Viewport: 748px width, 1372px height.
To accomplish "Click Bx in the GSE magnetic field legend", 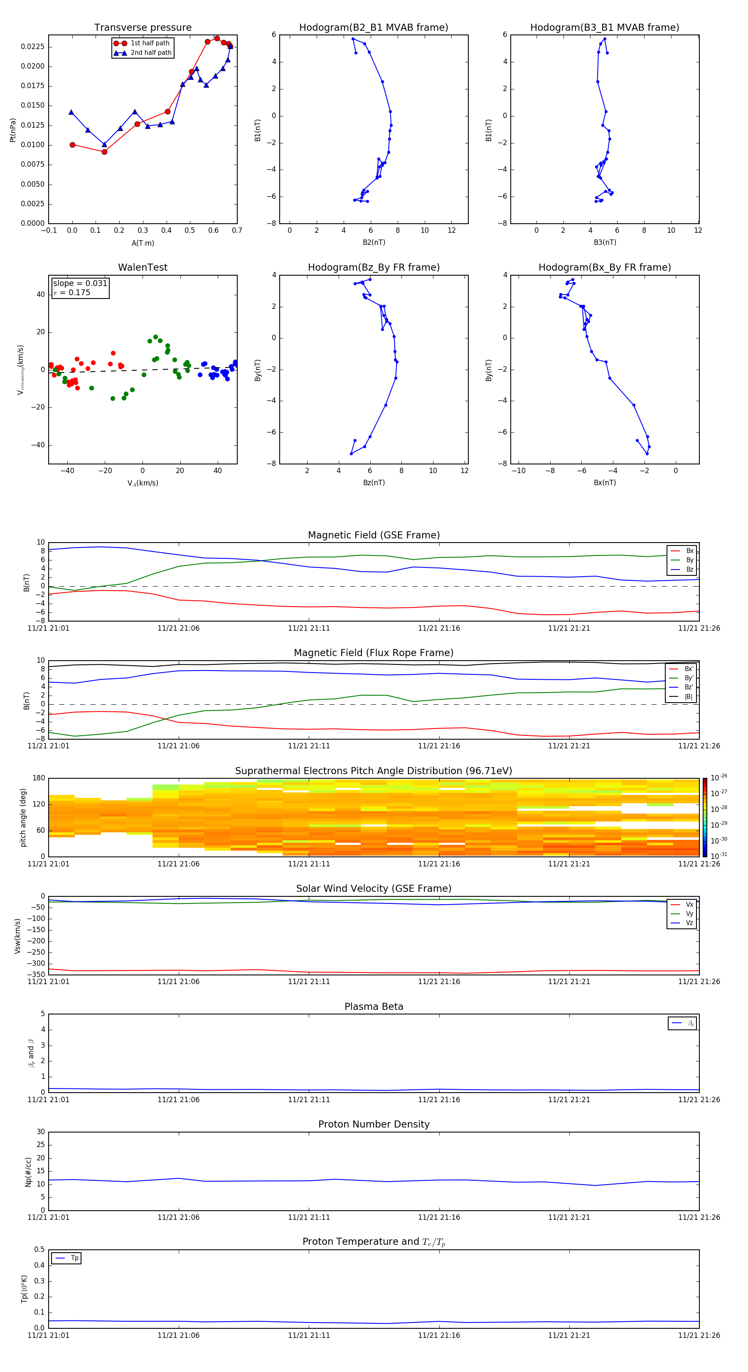I will click(x=682, y=551).
